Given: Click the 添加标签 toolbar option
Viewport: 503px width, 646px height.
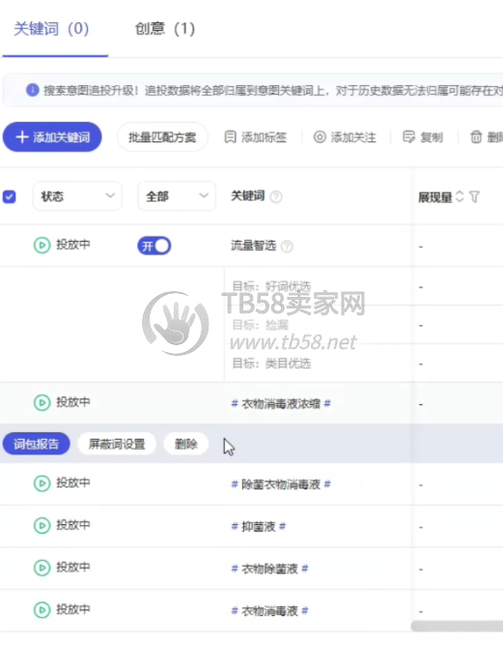Looking at the screenshot, I should coord(256,137).
